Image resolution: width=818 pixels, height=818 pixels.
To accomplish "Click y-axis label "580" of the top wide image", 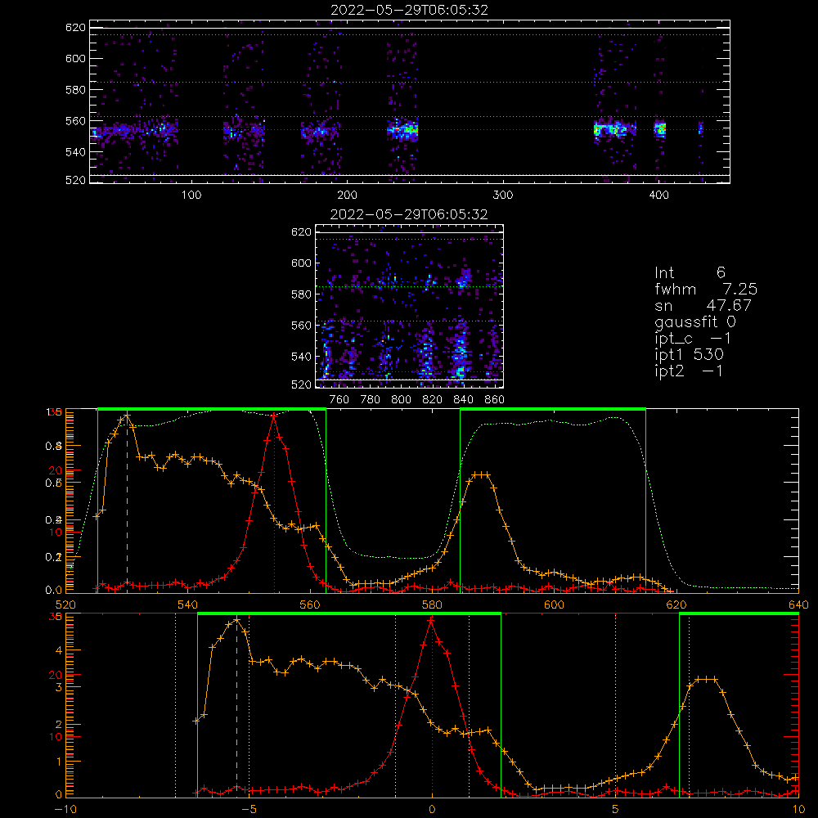I will point(75,90).
